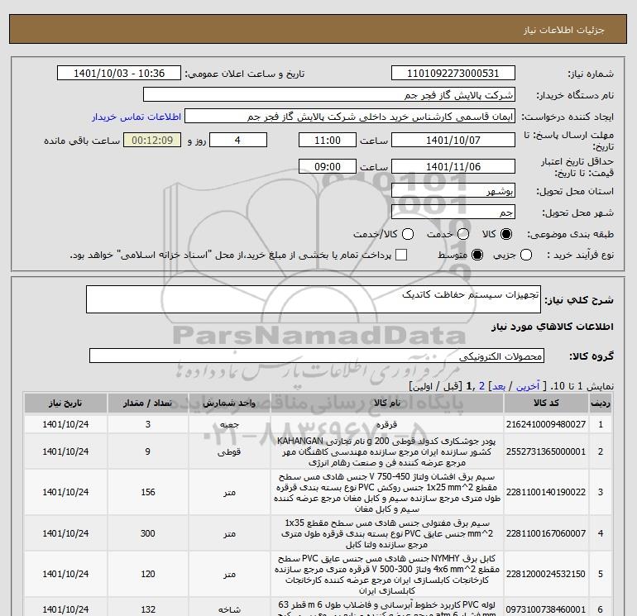Screen dimensions: 637x616
Task: Click the واحد شمارش column header
Action: [x=229, y=403]
